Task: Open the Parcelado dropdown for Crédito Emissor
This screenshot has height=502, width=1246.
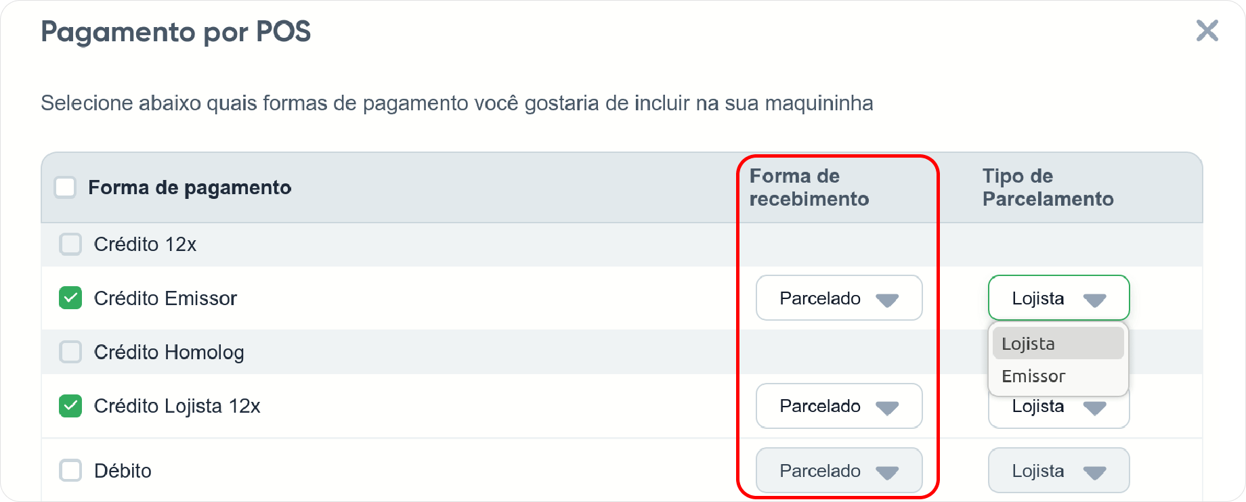Action: [x=839, y=298]
